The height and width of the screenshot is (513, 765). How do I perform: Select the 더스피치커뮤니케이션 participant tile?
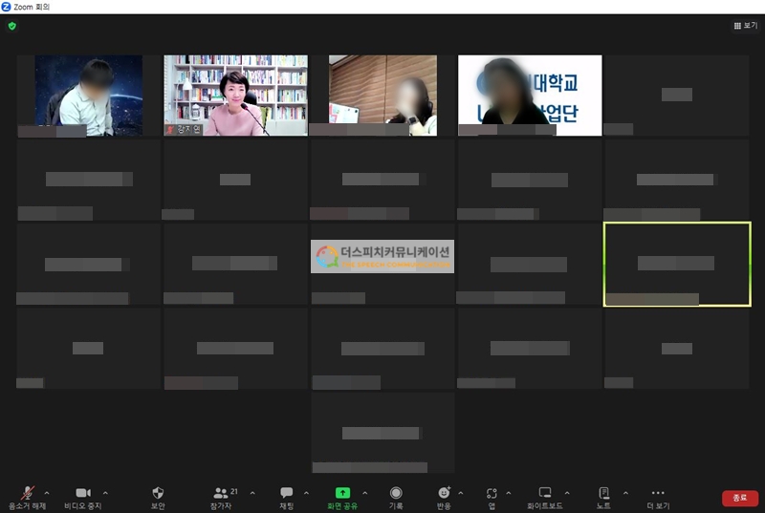382,256
